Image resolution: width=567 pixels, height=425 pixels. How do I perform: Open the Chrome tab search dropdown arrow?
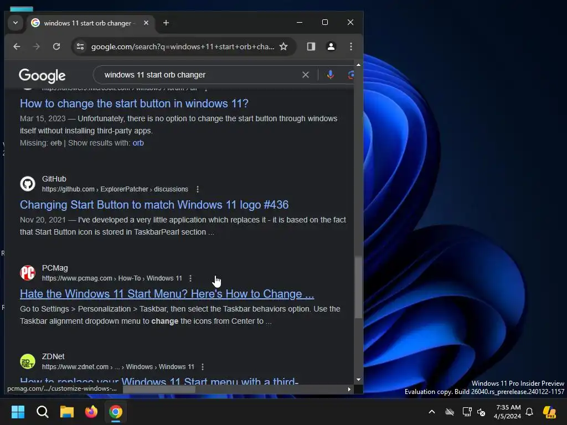click(x=16, y=23)
